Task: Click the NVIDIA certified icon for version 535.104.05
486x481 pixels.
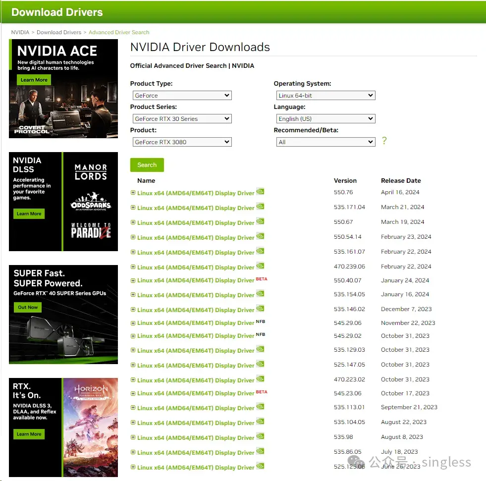Action: tap(260, 422)
